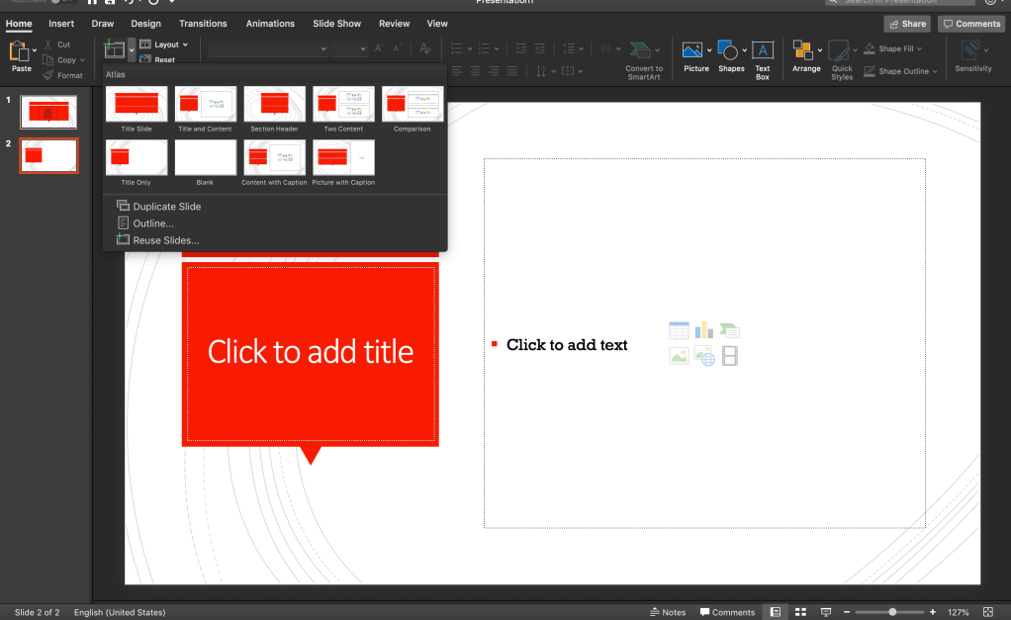Click the Arrange icon
The image size is (1011, 620).
(805, 51)
